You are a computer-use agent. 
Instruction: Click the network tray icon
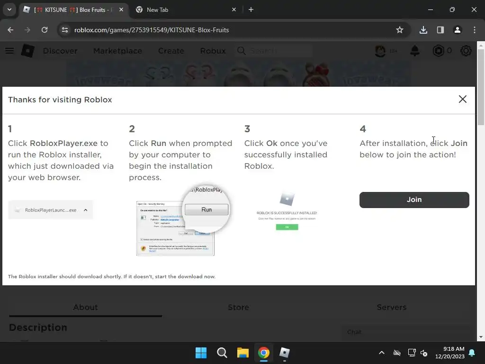pyautogui.click(x=412, y=353)
